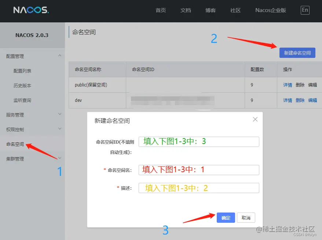
Task: Click 删除 for the dev namespace
Action: pos(300,100)
